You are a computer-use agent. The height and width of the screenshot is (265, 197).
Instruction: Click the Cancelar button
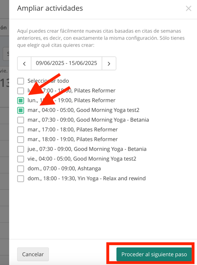33,254
